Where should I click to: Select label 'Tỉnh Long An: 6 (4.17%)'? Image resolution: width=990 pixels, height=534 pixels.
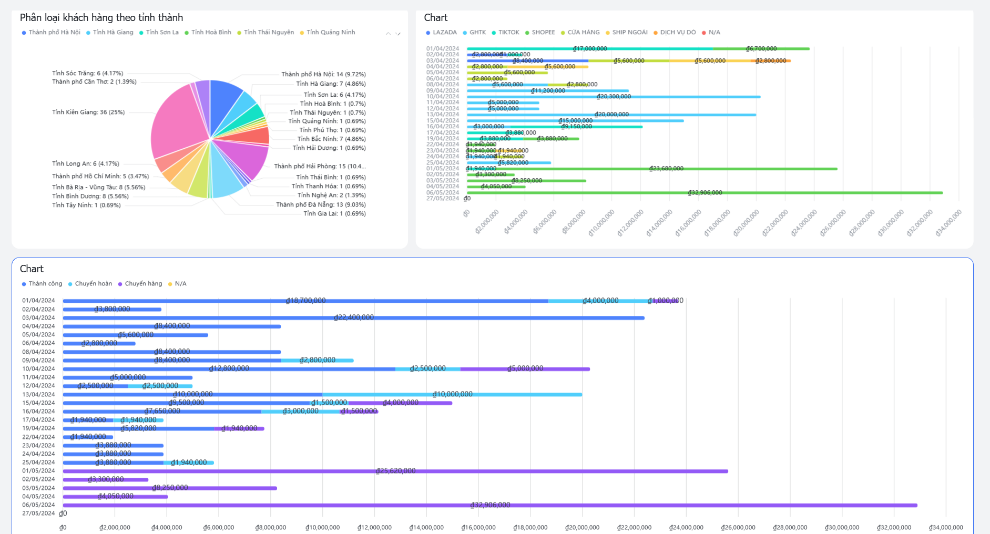85,164
